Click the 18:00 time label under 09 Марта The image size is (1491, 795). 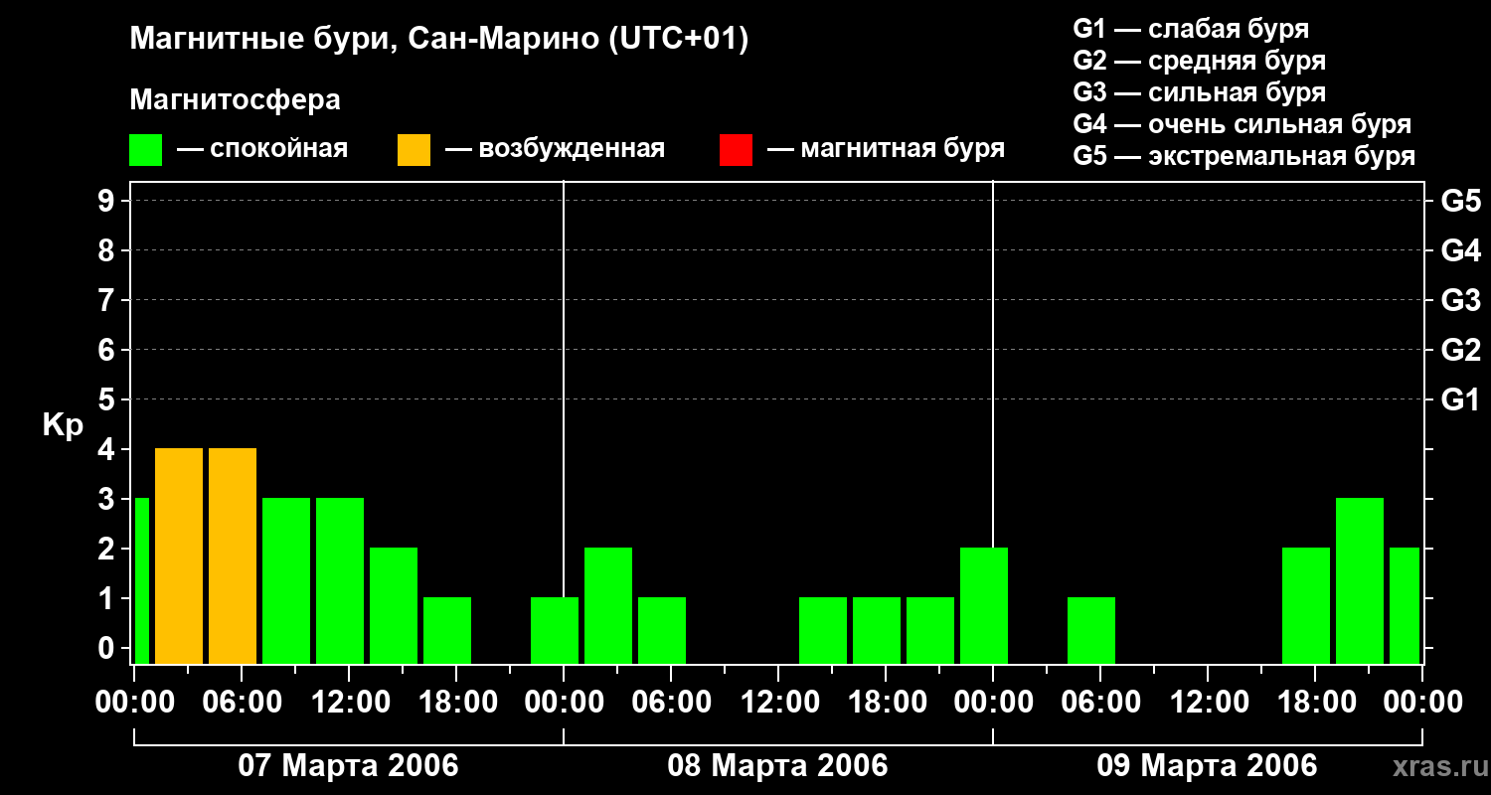(1315, 703)
